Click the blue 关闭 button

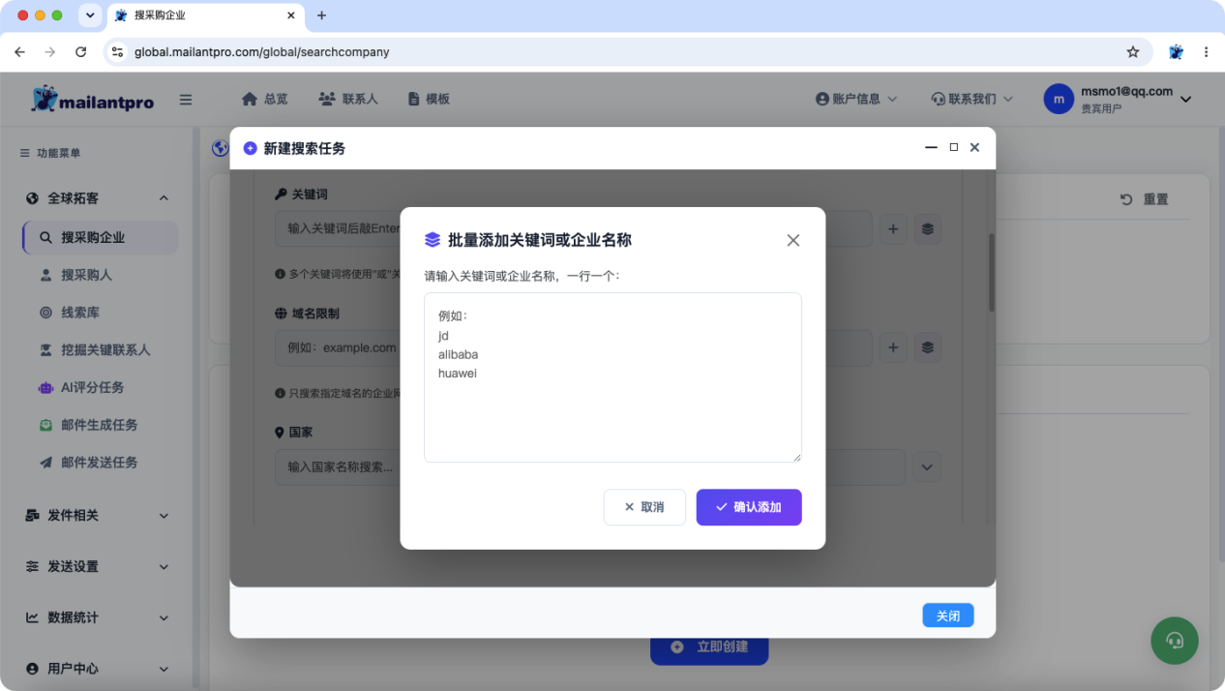[x=948, y=616]
